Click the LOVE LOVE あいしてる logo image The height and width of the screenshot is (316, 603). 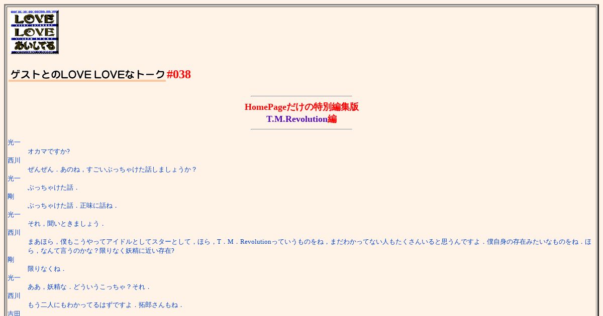point(35,32)
